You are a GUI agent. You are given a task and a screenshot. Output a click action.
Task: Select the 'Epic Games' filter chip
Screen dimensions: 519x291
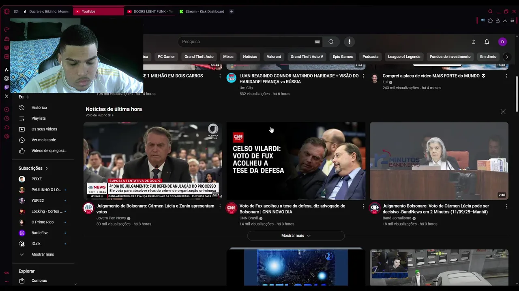(343, 57)
